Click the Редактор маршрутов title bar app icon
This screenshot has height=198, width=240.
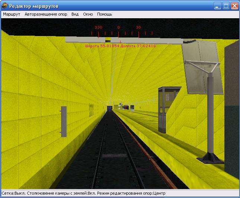tap(5, 6)
